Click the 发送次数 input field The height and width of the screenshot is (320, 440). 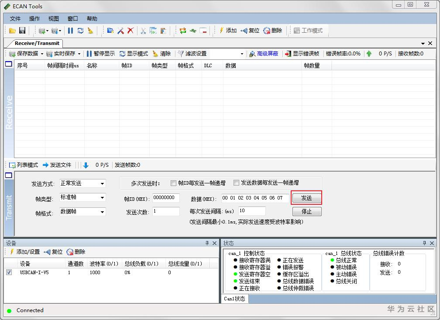pos(166,211)
